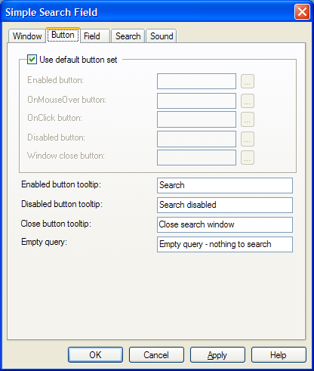Apply the current settings
This screenshot has height=371, width=314.
pos(217,355)
